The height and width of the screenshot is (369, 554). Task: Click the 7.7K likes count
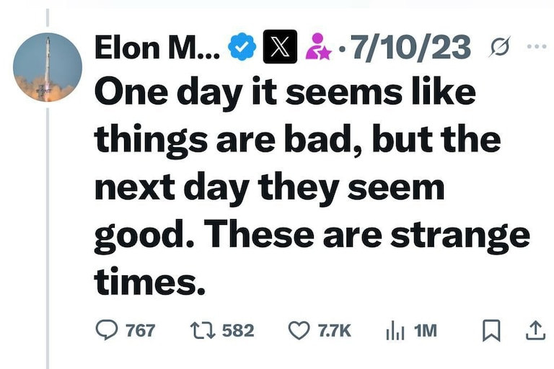tap(335, 330)
